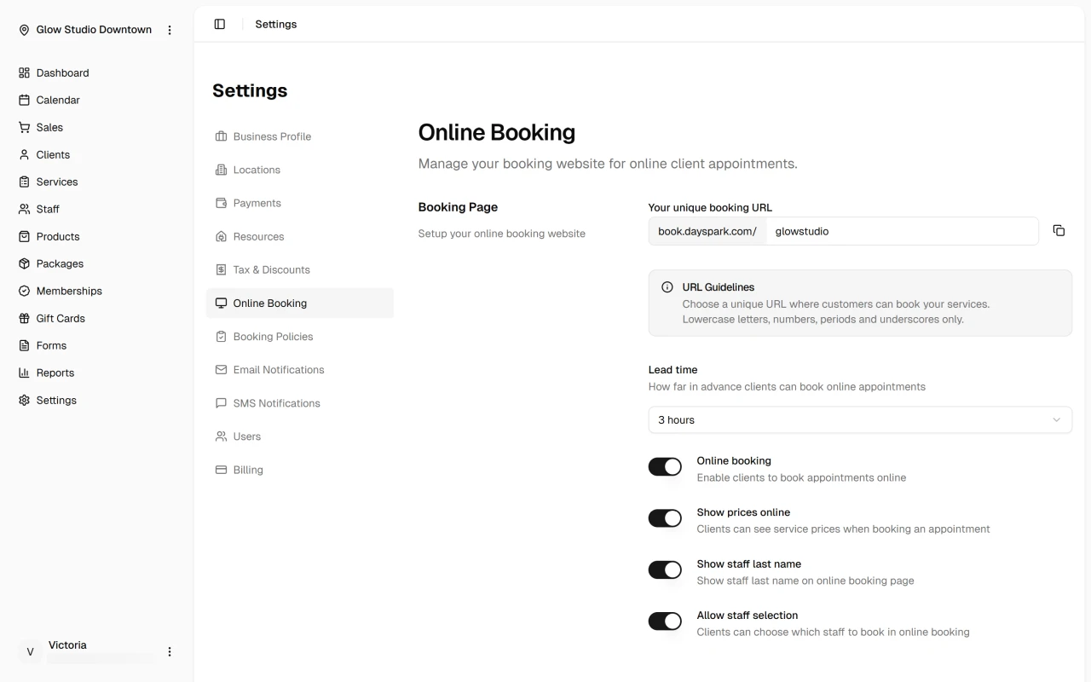Click the Services clipboard icon
The height and width of the screenshot is (682, 1091).
24,182
